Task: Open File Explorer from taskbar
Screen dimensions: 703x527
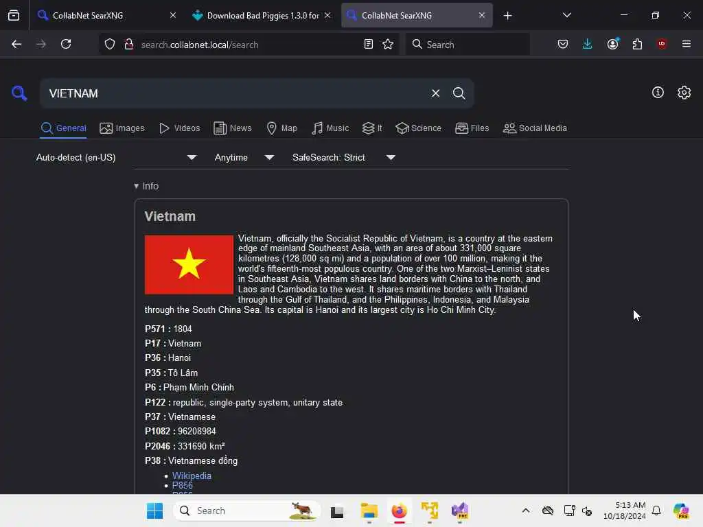Action: click(x=369, y=511)
